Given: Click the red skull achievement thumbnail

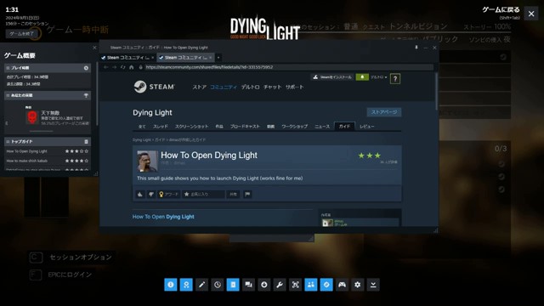Looking at the screenshot, I should pyautogui.click(x=32, y=117).
